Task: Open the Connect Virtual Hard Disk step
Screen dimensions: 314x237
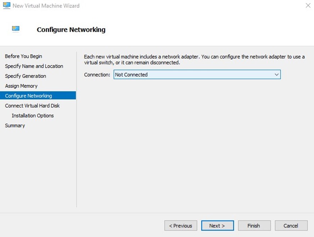Action: [32, 106]
